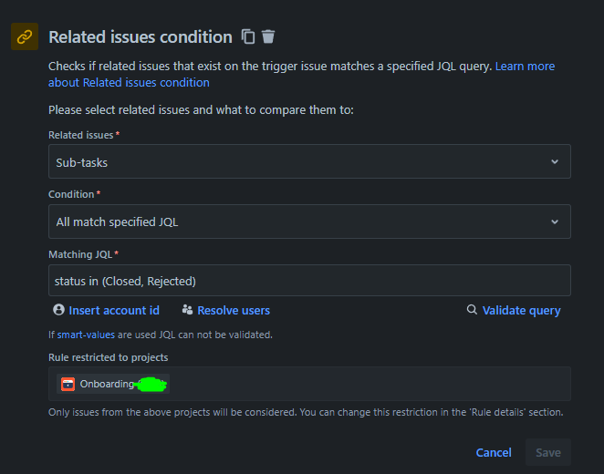Click the yellow link condition icon

25,37
